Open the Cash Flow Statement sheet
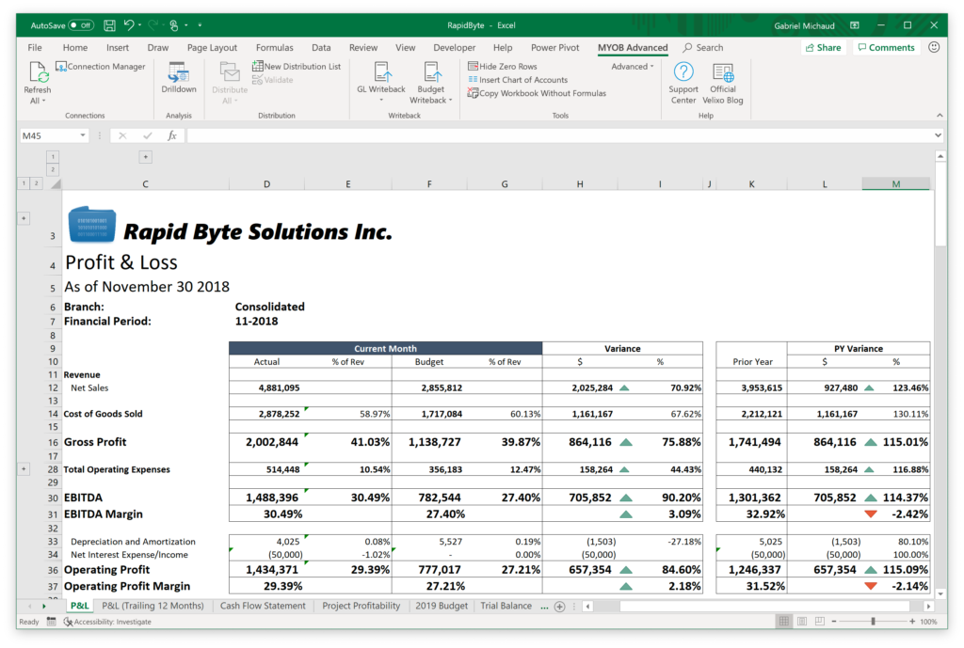The image size is (964, 648). pos(263,606)
